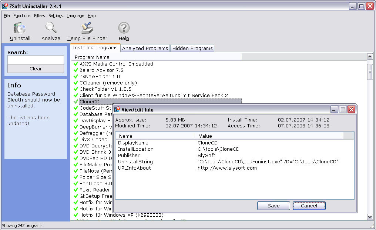Switch to the Installed Programs tab
The width and height of the screenshot is (376, 230).
click(95, 47)
